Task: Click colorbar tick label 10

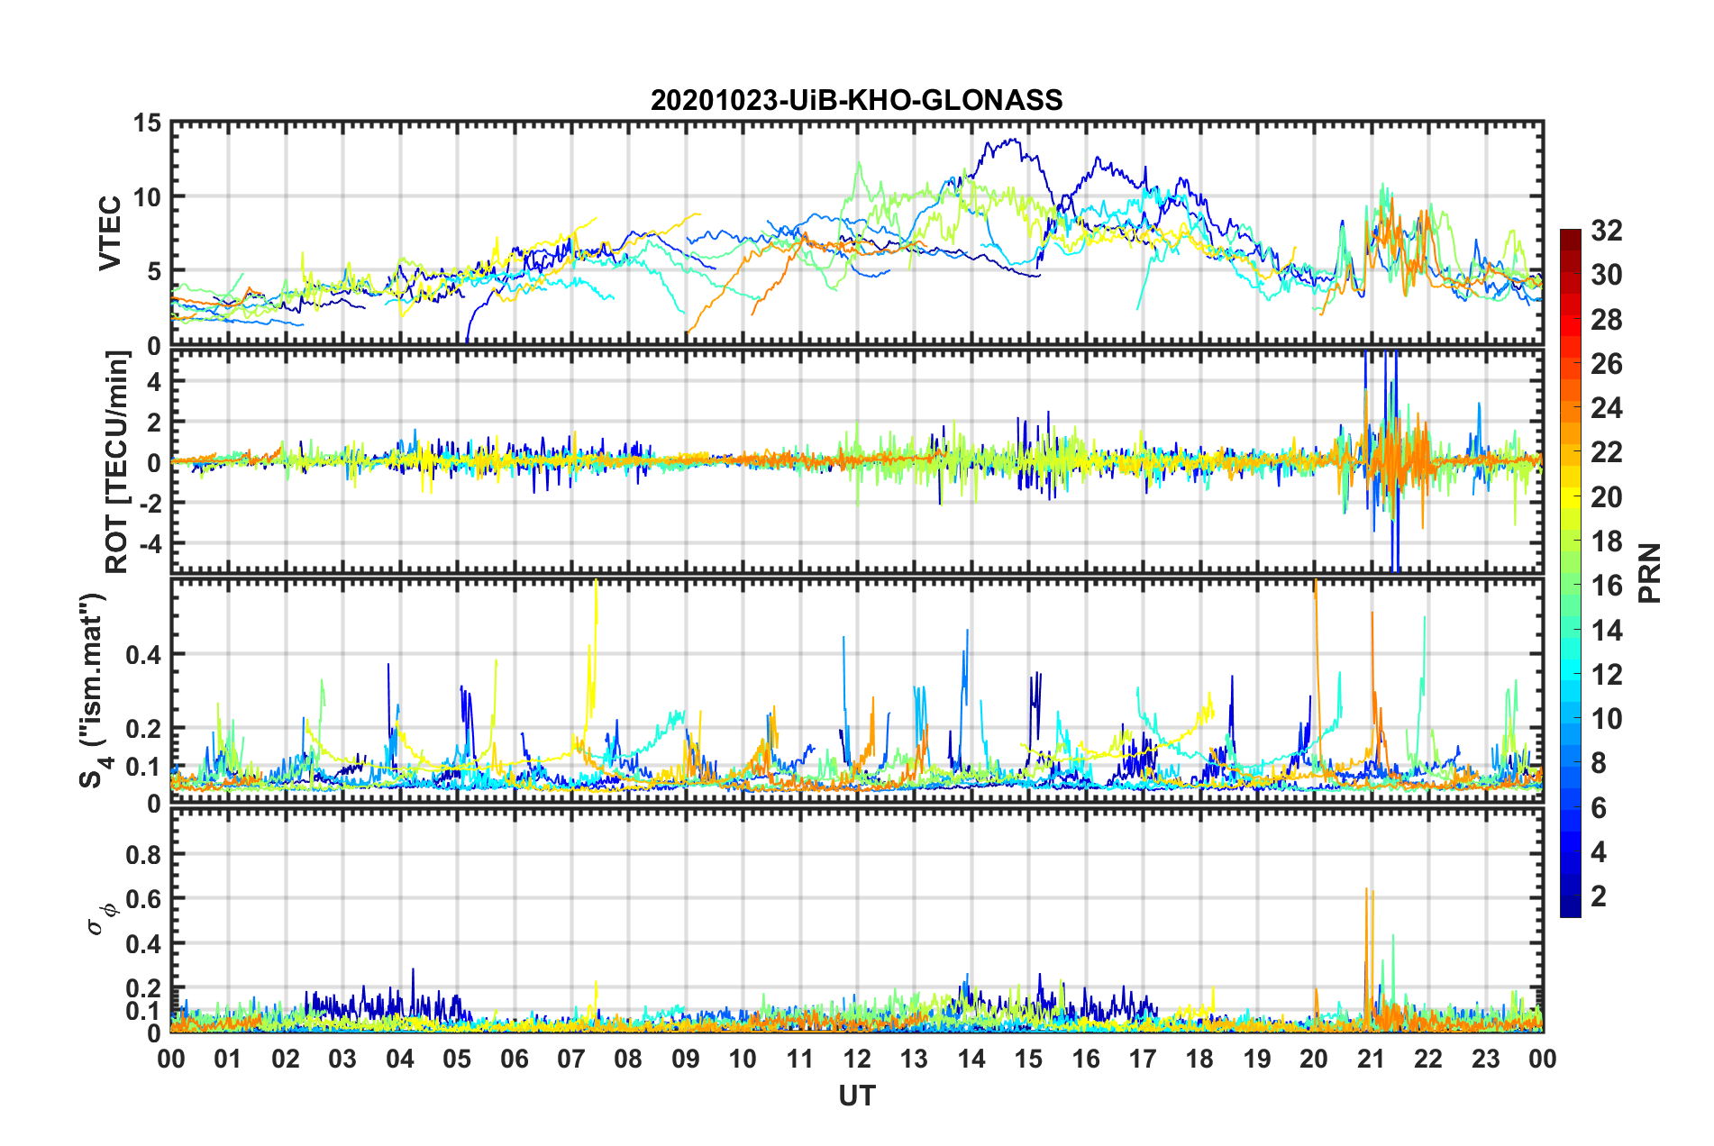Action: [1606, 719]
